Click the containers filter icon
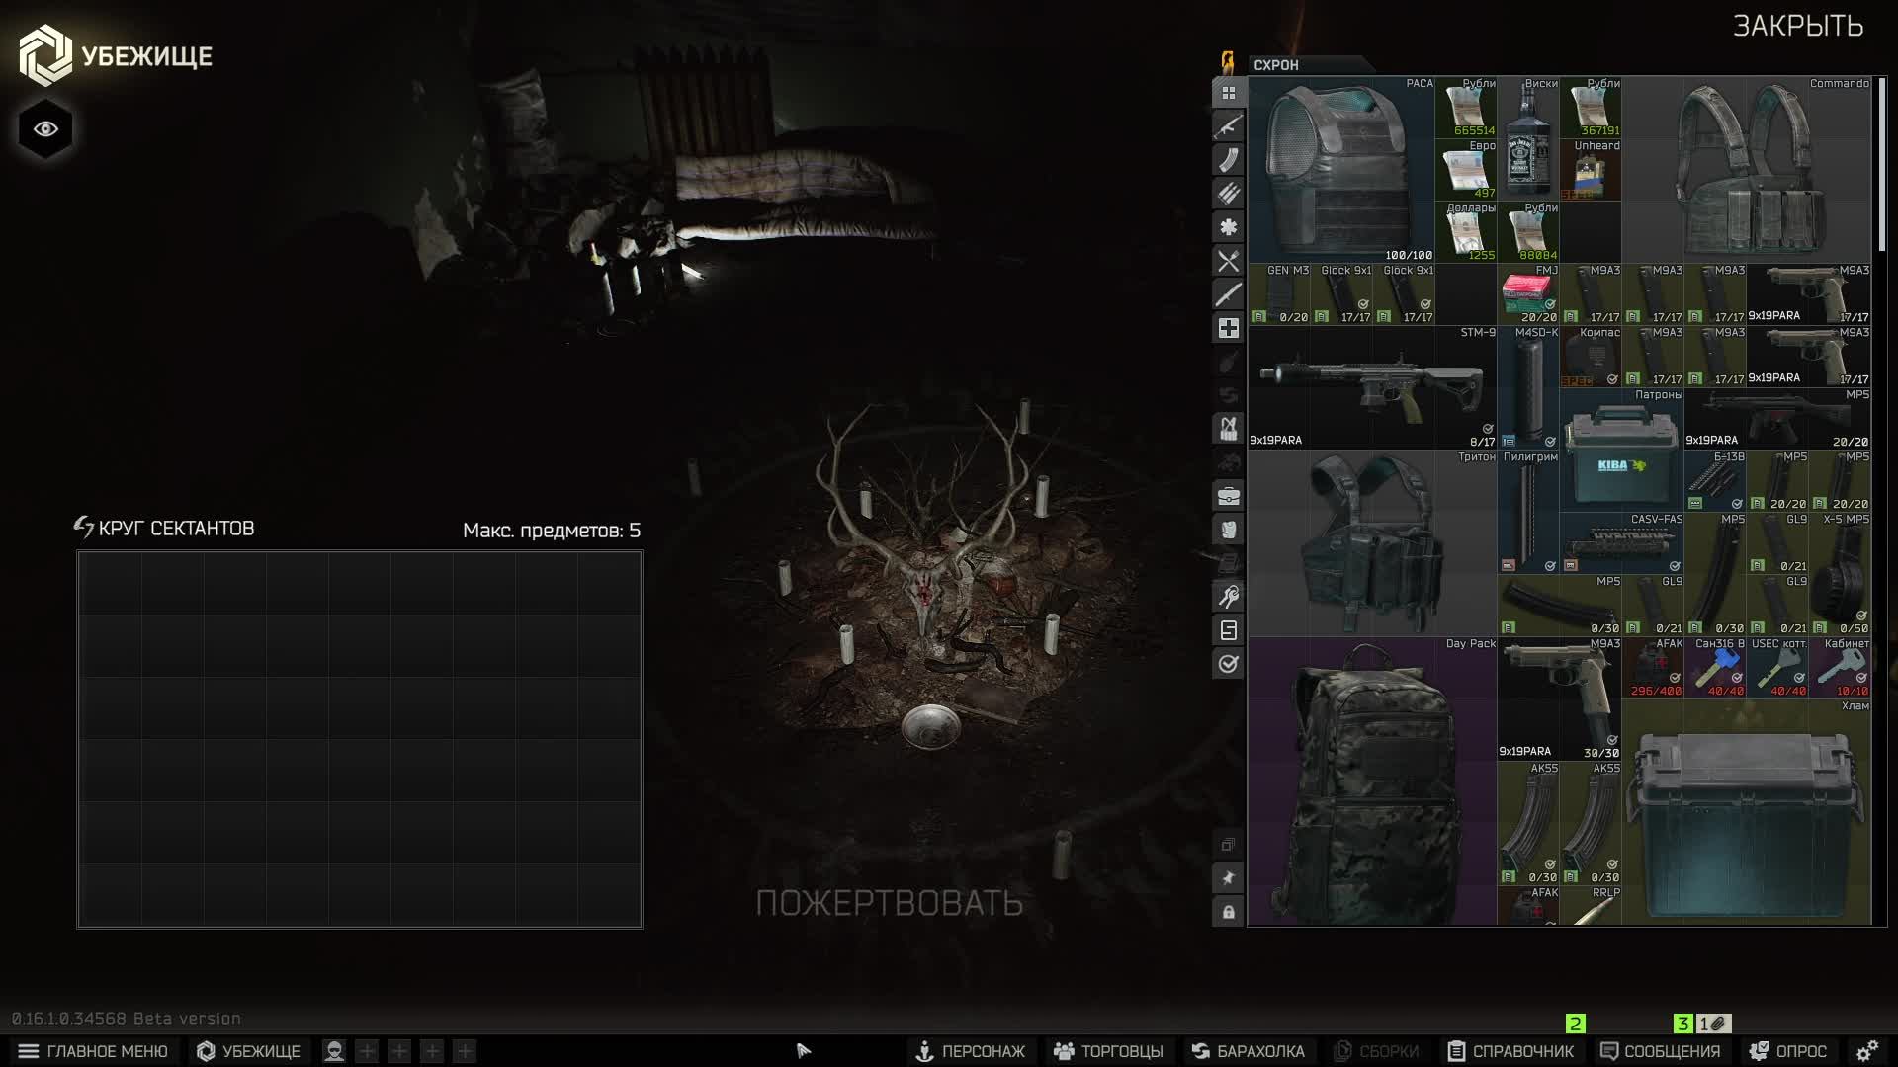The width and height of the screenshot is (1898, 1067). point(1229,499)
